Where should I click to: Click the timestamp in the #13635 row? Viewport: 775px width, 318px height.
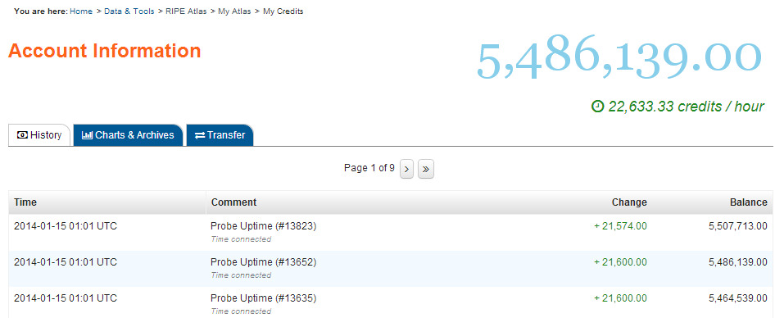click(x=66, y=298)
